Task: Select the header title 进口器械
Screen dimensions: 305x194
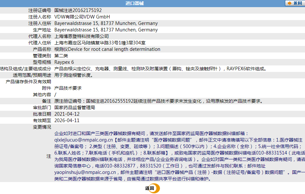Action: point(135,3)
